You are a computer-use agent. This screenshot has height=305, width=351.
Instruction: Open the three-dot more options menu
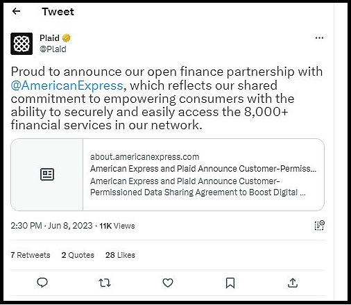pyautogui.click(x=319, y=38)
